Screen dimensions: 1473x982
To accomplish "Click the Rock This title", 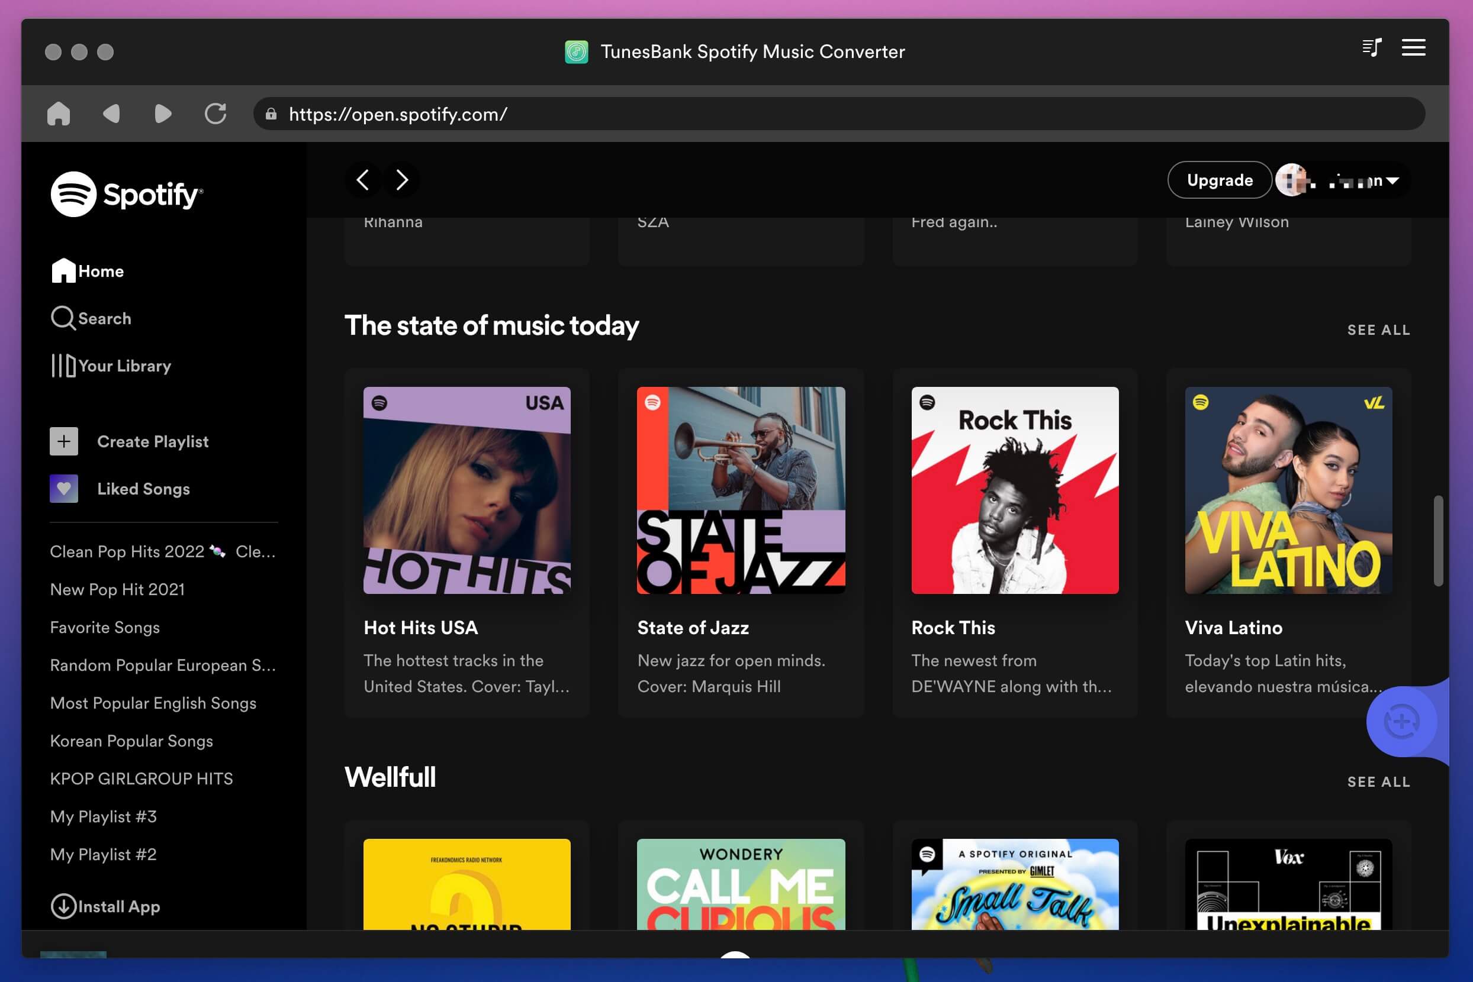I will tap(953, 628).
